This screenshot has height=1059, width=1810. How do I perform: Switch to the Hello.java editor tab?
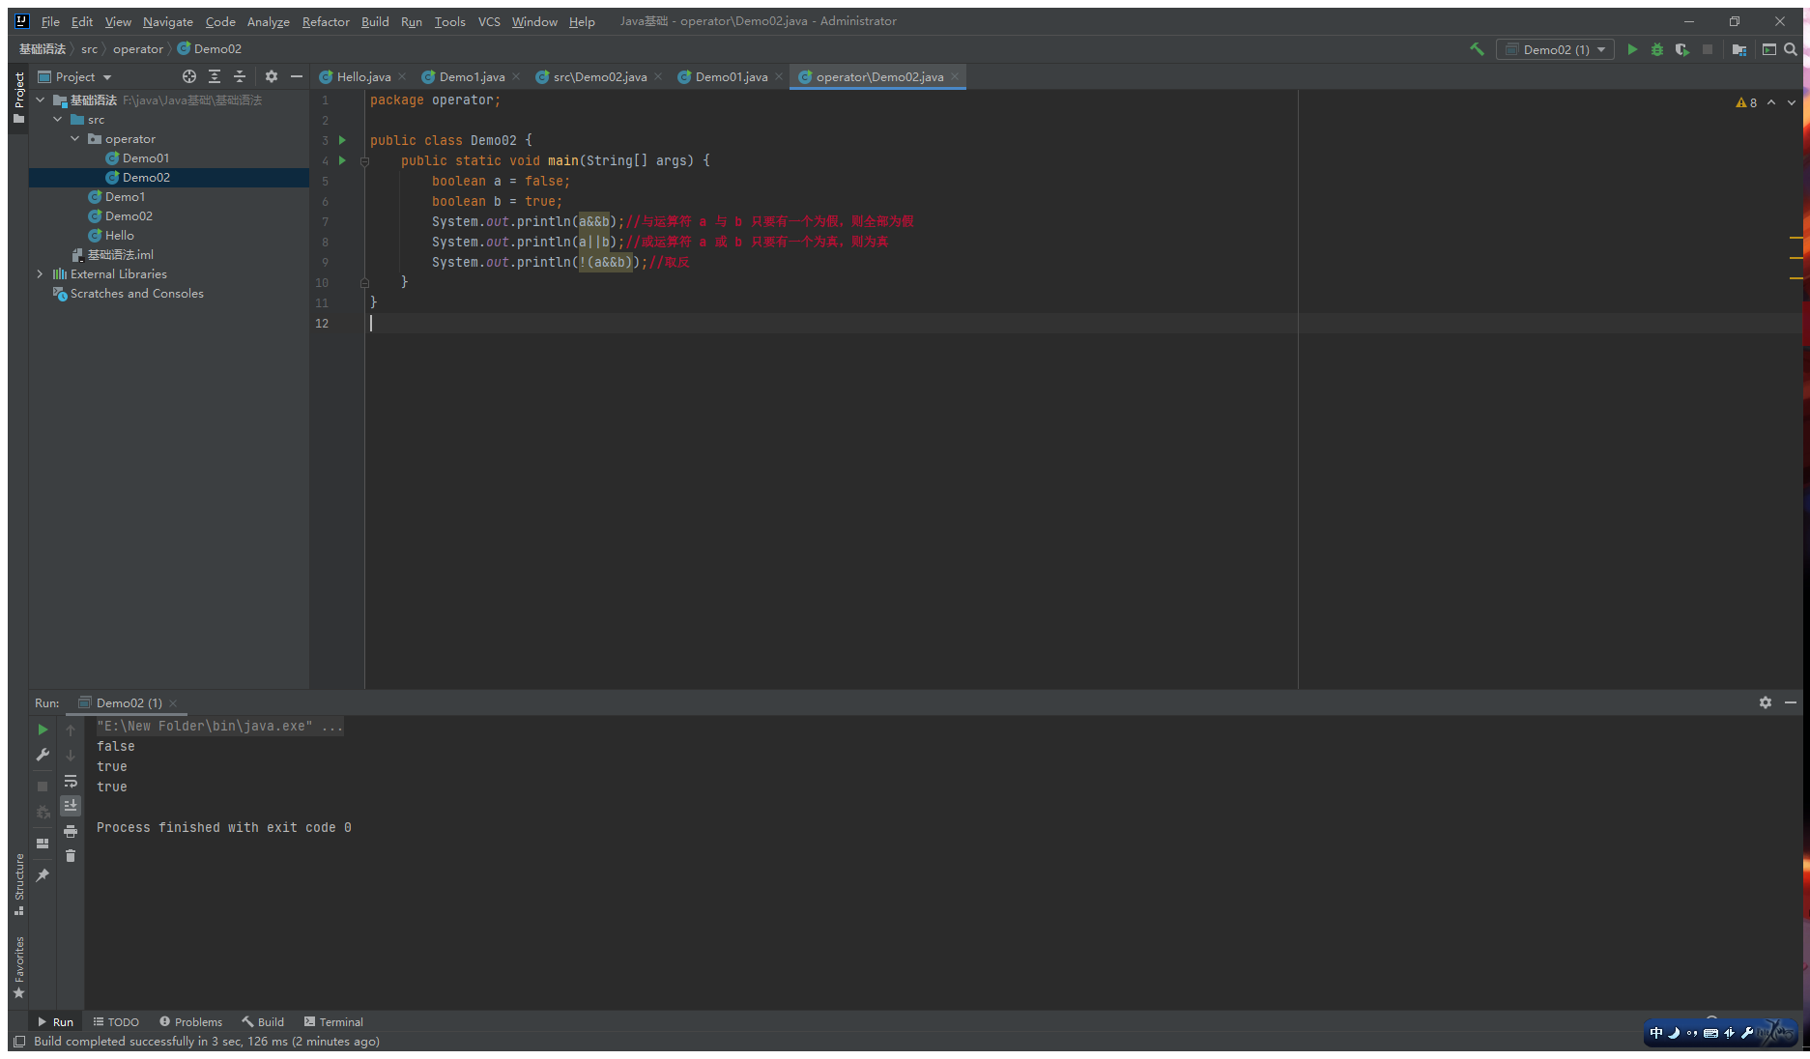[x=363, y=77]
